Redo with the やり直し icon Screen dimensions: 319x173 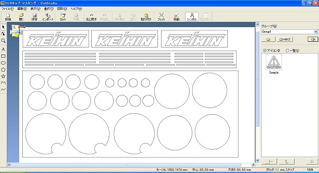(104, 17)
